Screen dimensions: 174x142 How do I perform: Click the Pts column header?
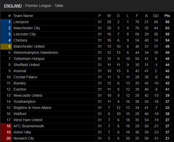click(x=167, y=16)
